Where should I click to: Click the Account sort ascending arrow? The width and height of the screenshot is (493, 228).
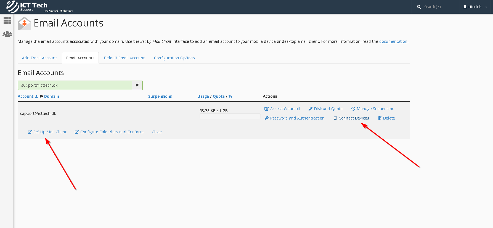pos(36,96)
